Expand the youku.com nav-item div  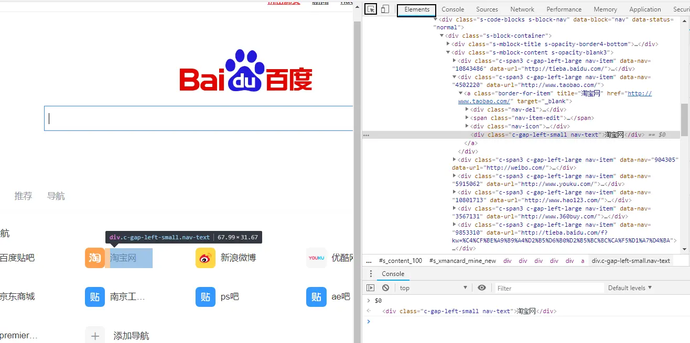455,176
